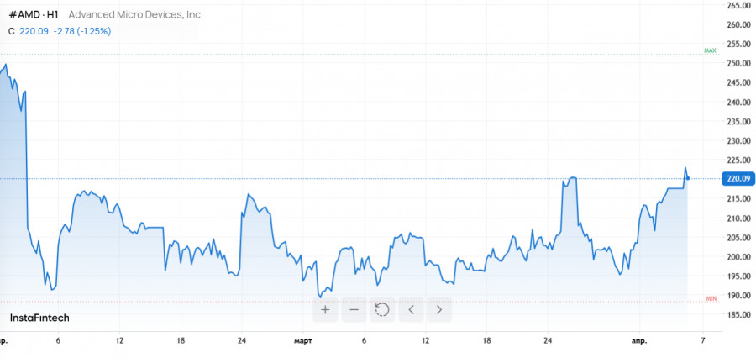Click the last price dot on line
Image resolution: width=756 pixels, height=363 pixels.
click(x=688, y=178)
